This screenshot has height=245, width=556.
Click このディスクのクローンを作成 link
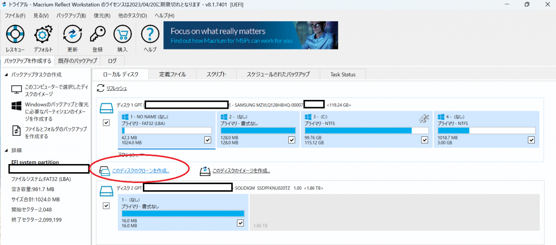click(x=141, y=171)
